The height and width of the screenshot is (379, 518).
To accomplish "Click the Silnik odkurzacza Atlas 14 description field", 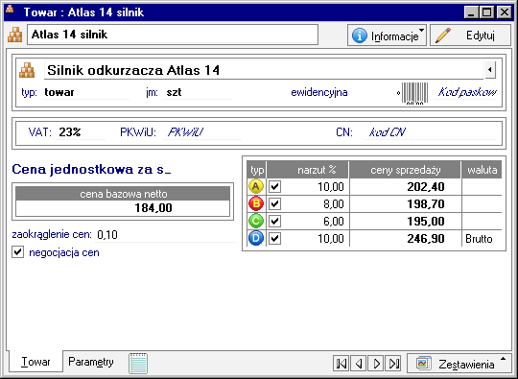I will (x=264, y=70).
